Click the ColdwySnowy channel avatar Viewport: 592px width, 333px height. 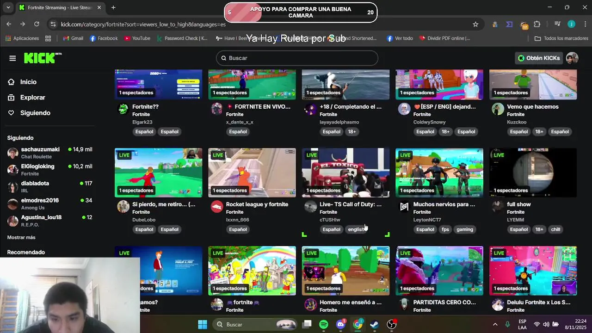pos(404,109)
